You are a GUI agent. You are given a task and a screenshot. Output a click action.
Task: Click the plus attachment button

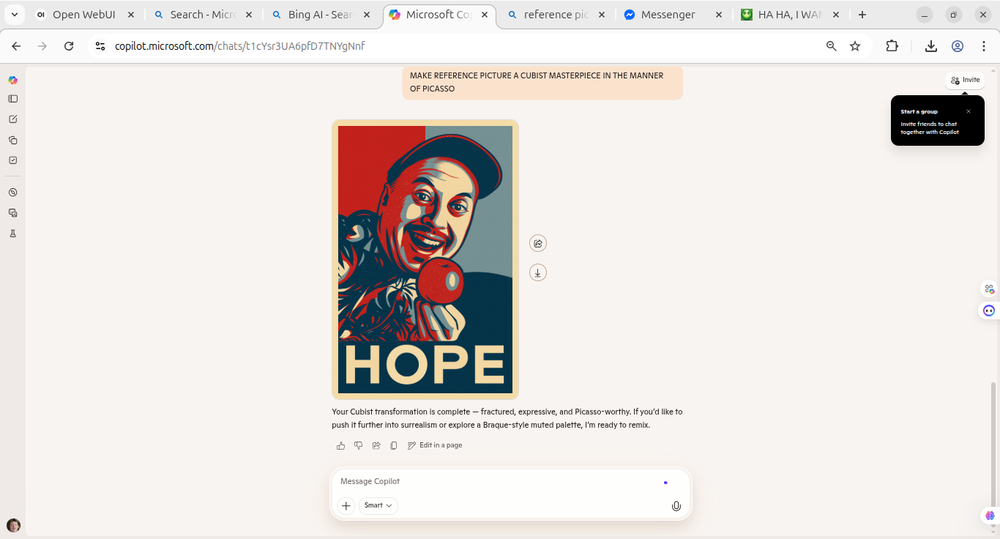(346, 505)
